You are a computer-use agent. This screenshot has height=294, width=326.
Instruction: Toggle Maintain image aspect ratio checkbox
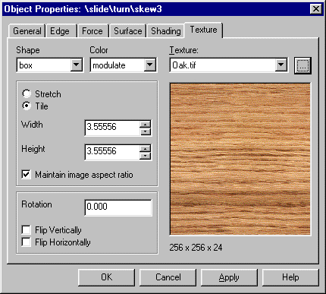coord(27,175)
